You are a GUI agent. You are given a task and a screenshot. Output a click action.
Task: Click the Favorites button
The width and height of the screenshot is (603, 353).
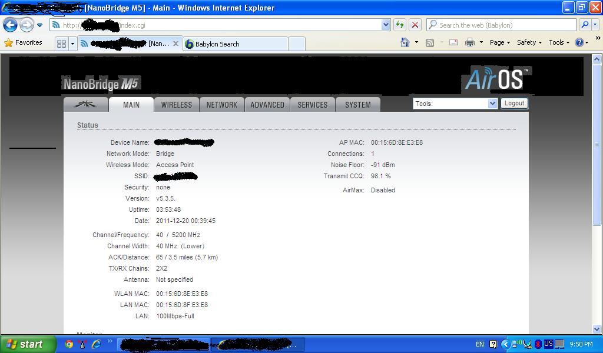point(24,42)
